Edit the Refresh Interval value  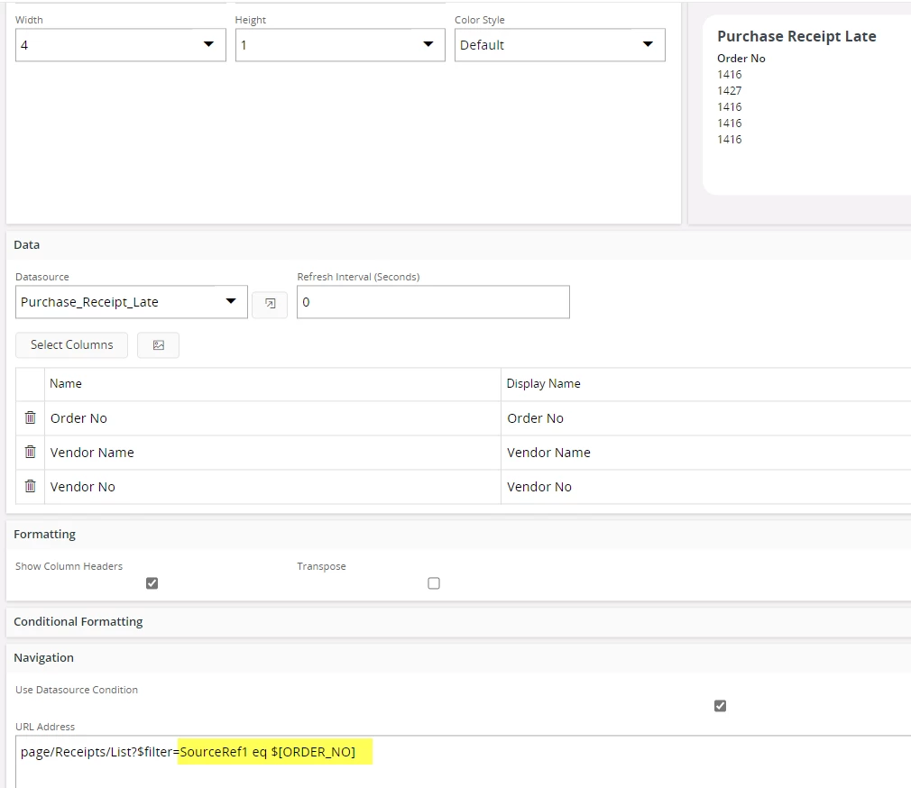433,302
